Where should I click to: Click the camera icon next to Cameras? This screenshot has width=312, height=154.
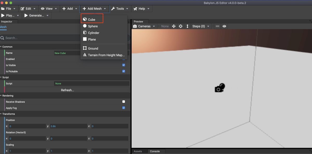[x=135, y=26]
